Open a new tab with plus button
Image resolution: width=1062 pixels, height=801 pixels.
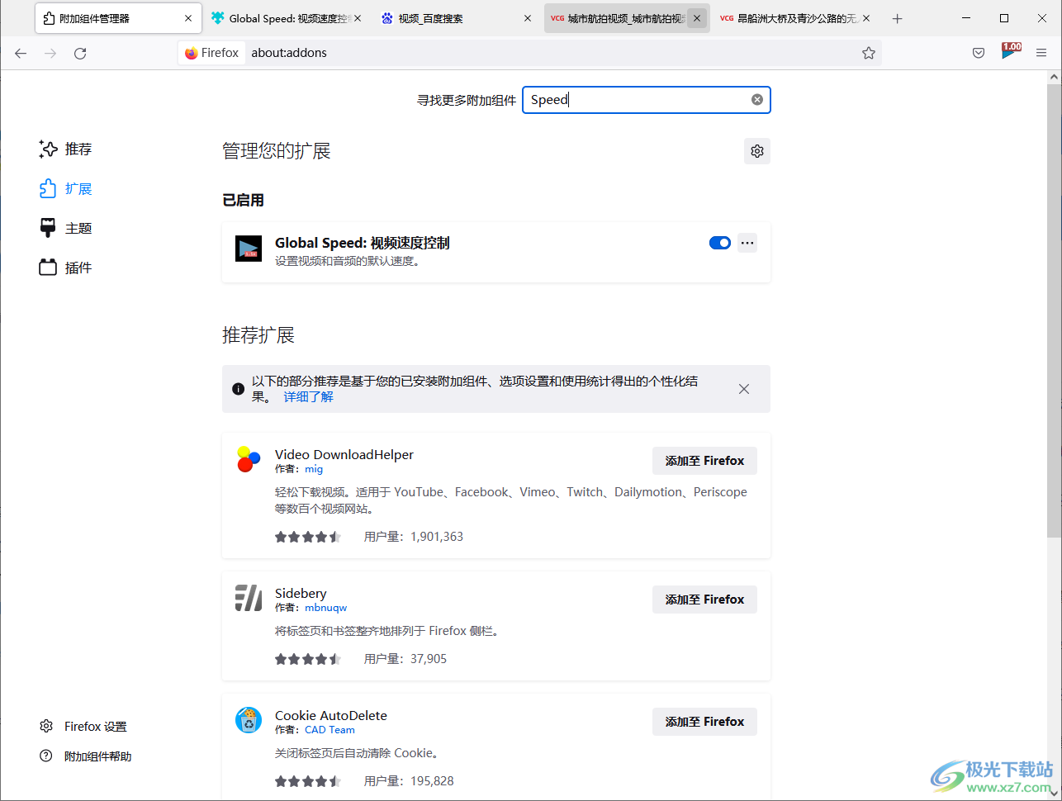click(x=898, y=18)
